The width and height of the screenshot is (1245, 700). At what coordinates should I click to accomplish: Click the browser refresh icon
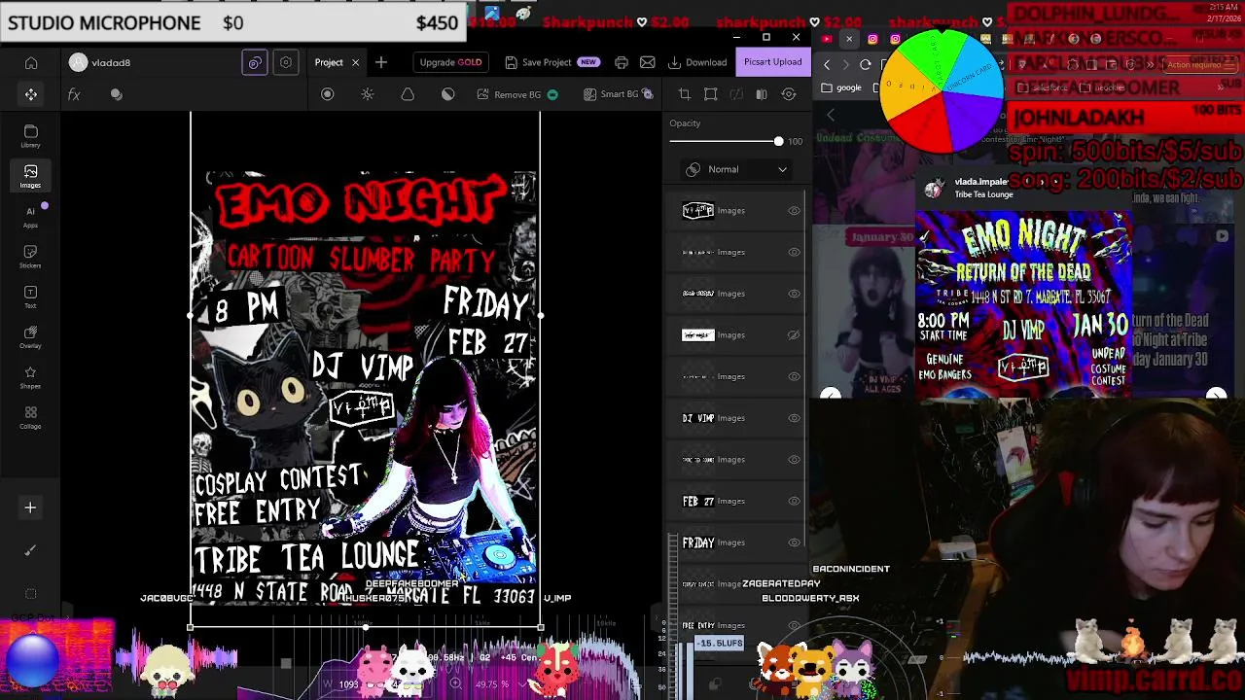tap(866, 64)
